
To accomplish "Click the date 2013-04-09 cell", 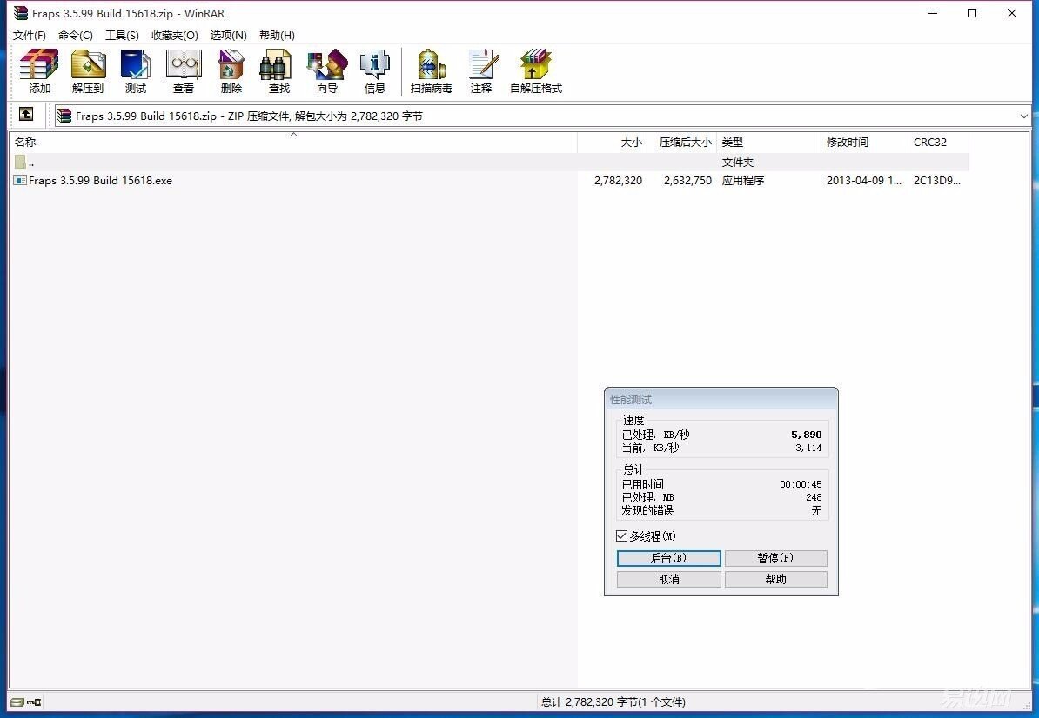I will point(863,180).
